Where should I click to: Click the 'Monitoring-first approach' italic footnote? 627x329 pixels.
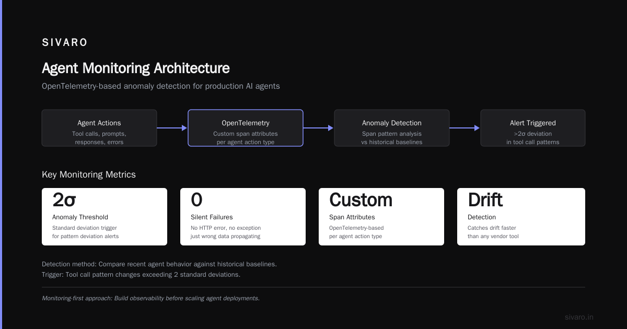tap(150, 298)
